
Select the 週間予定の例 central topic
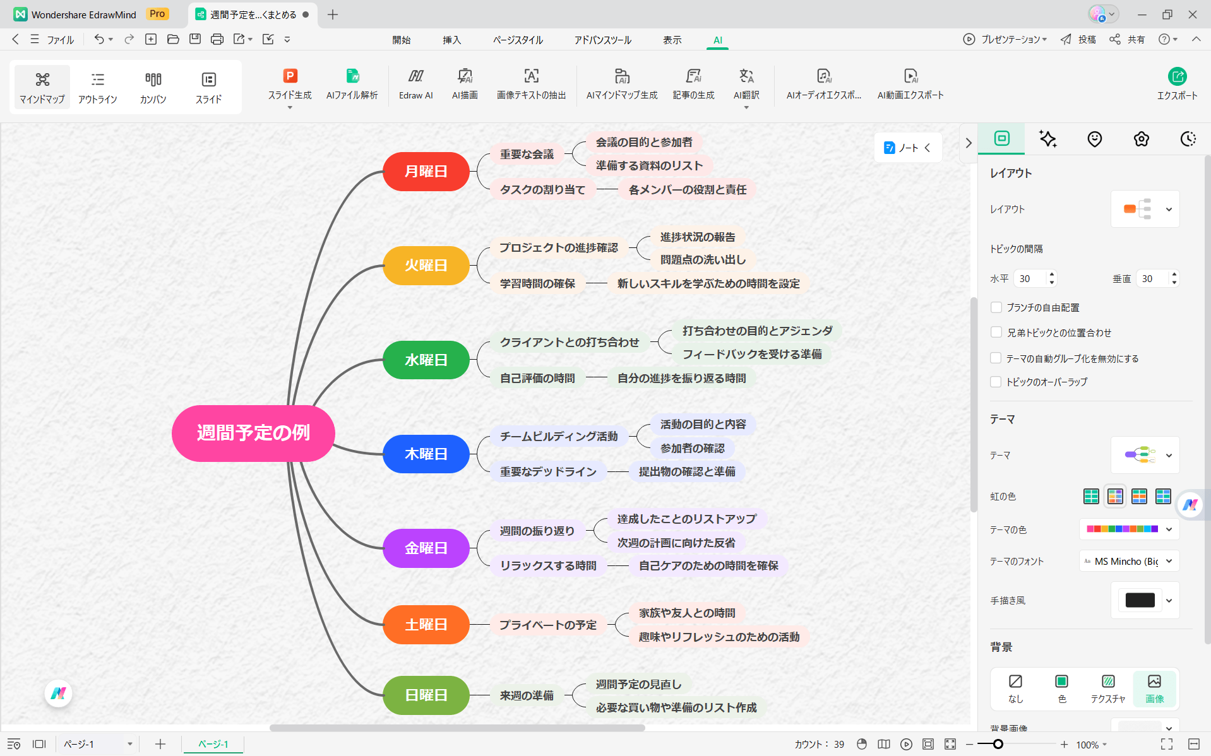click(253, 433)
